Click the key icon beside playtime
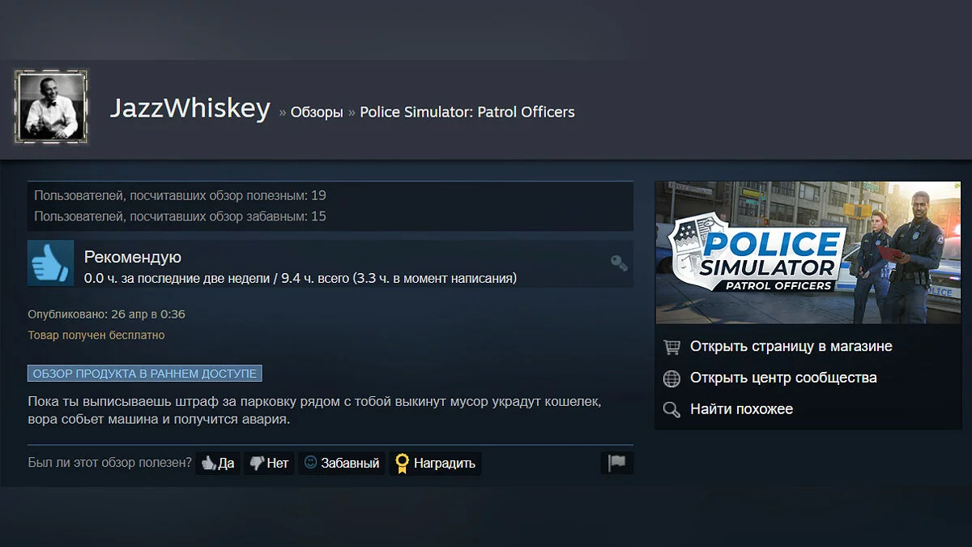This screenshot has width=972, height=547. pyautogui.click(x=619, y=263)
